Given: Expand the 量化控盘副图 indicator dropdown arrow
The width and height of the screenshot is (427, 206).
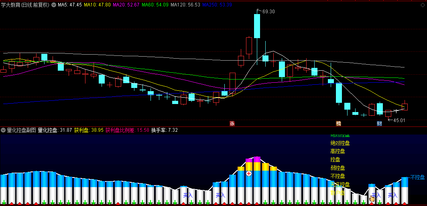Looking at the screenshot, I should point(4,130).
